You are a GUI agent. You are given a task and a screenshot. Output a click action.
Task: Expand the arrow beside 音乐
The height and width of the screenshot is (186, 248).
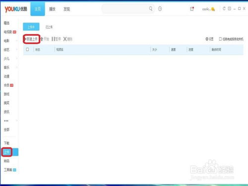[x=17, y=67]
